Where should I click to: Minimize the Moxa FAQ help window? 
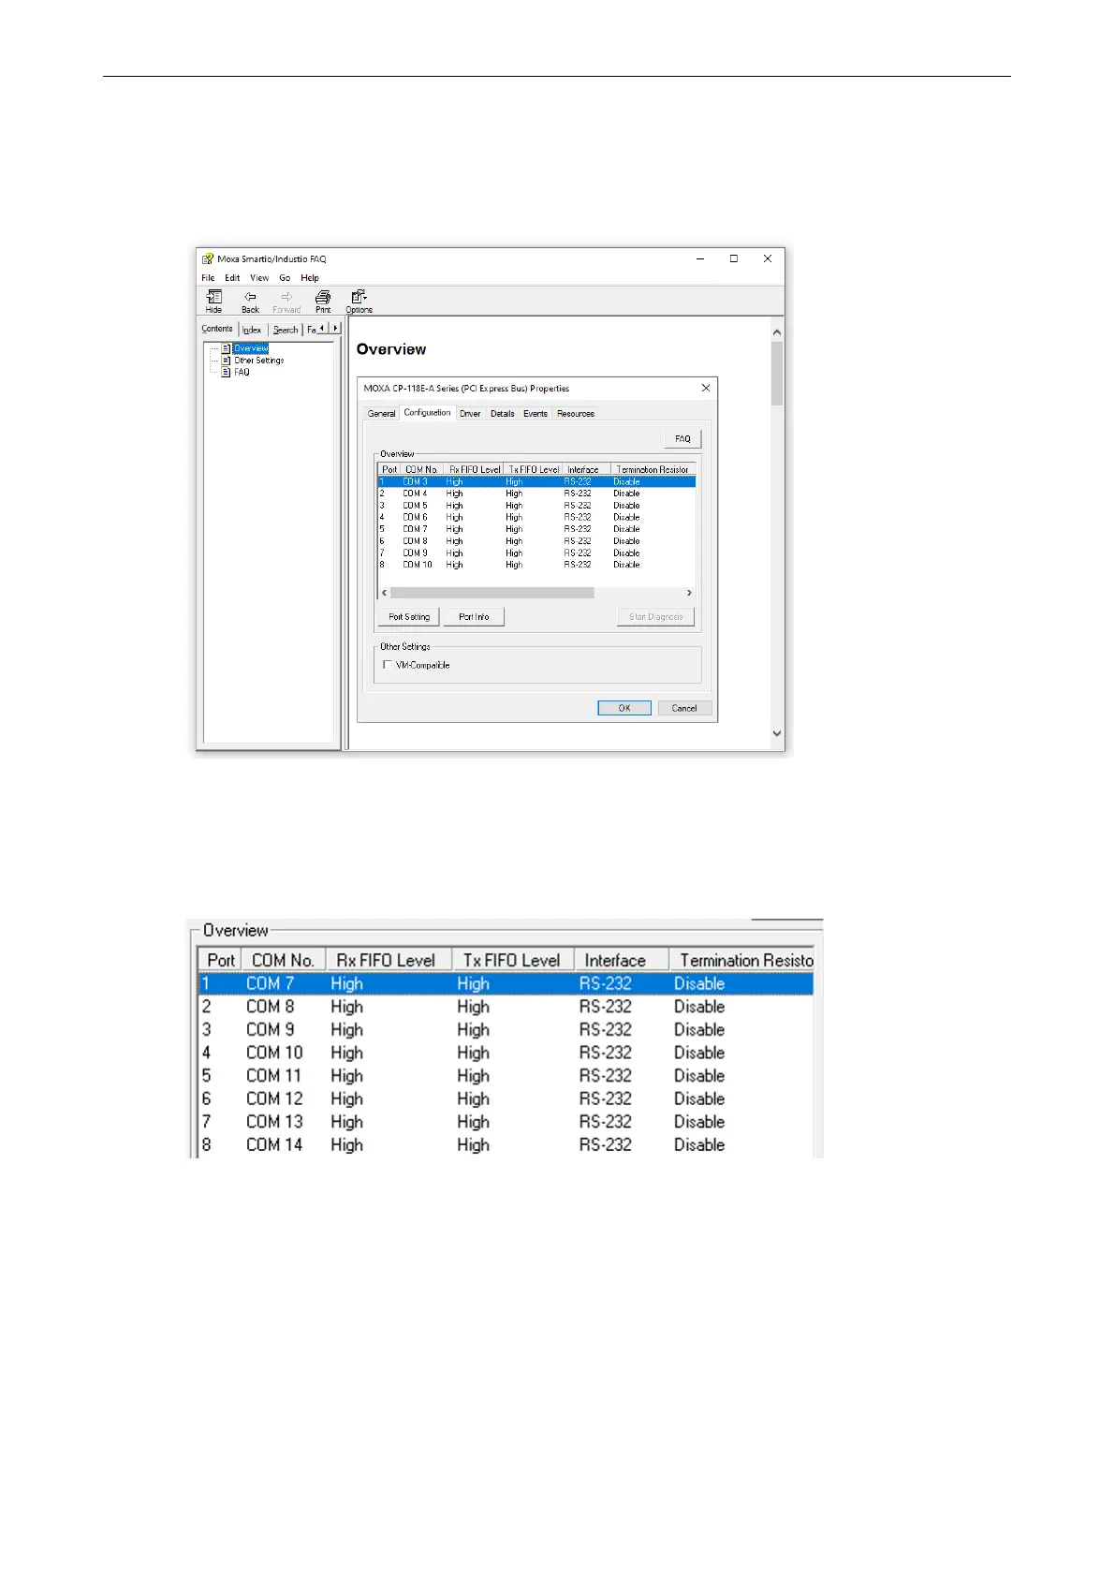[x=700, y=258]
